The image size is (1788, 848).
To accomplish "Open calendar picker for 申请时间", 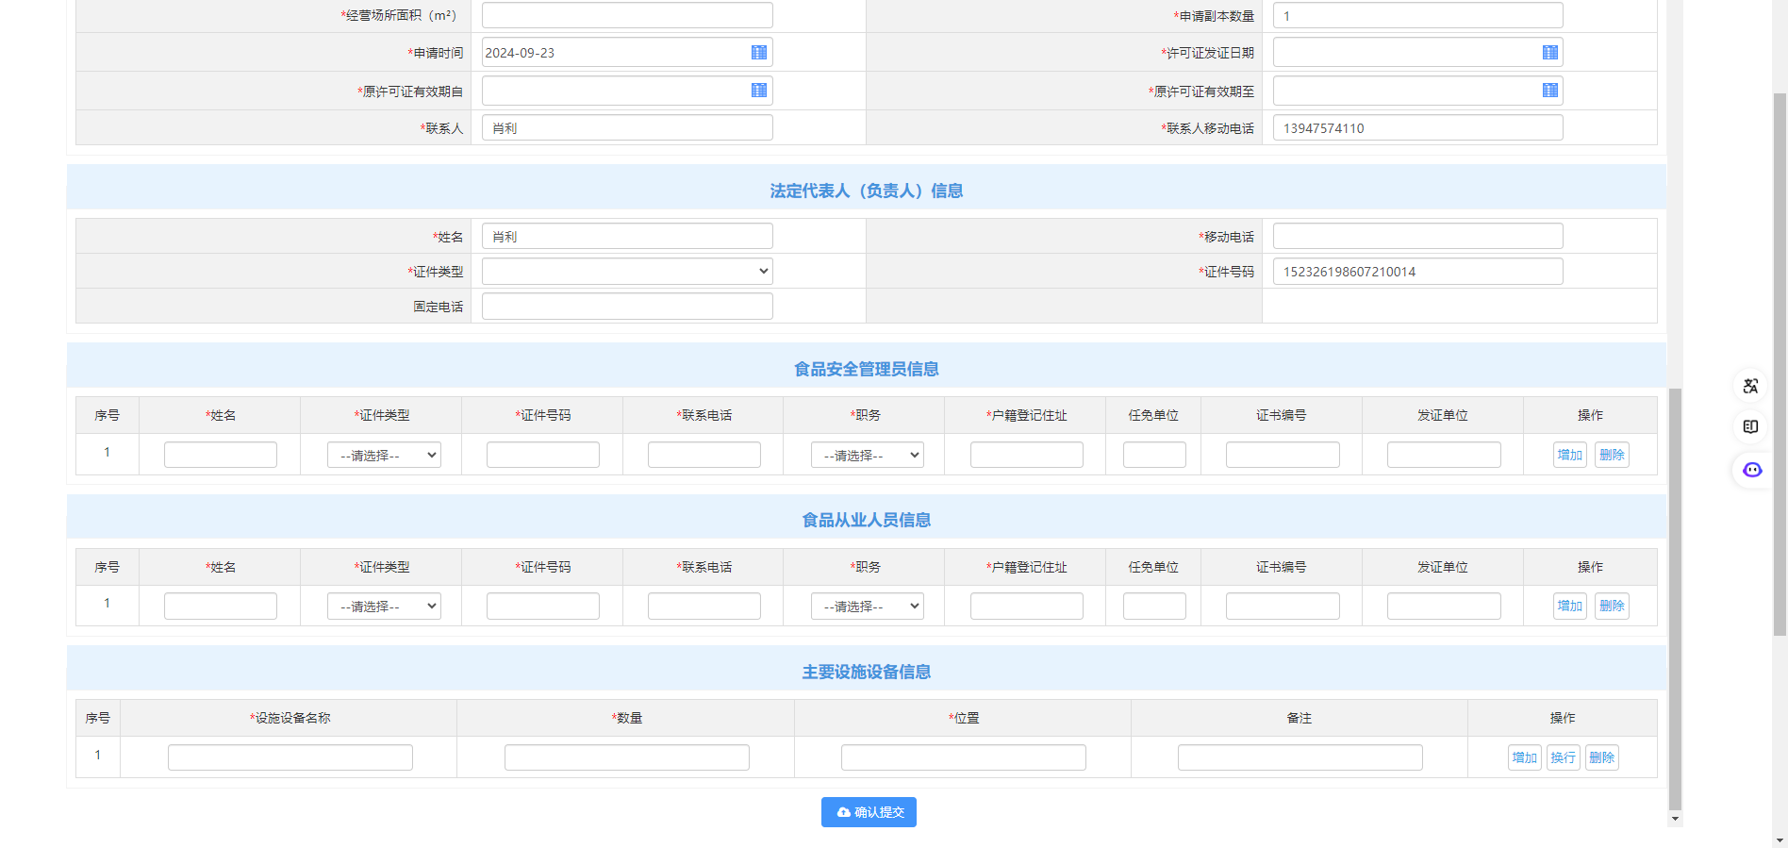I will [x=758, y=53].
